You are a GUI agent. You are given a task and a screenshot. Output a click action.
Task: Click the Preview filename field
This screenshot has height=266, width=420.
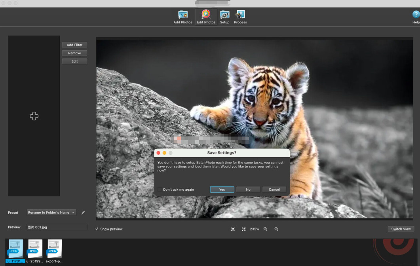tap(57, 227)
